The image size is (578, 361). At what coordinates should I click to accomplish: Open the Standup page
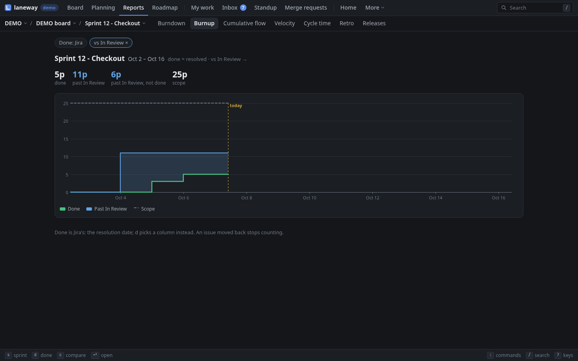click(x=265, y=8)
